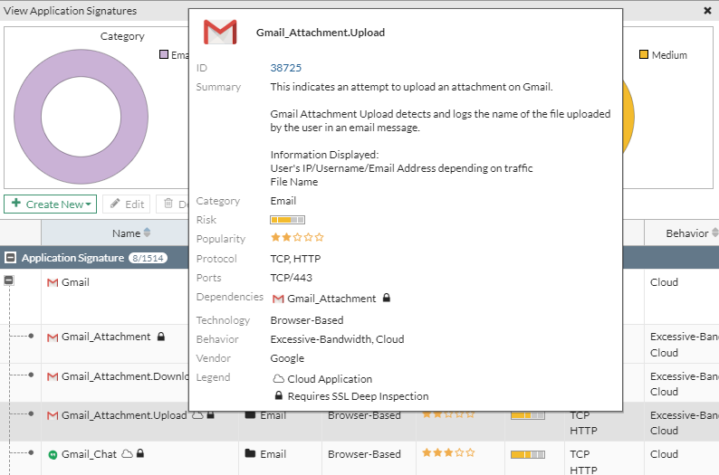Click the lock icon in the Gmail_Attachment.Upload row
Viewport: 719px width, 475px height.
(x=210, y=414)
